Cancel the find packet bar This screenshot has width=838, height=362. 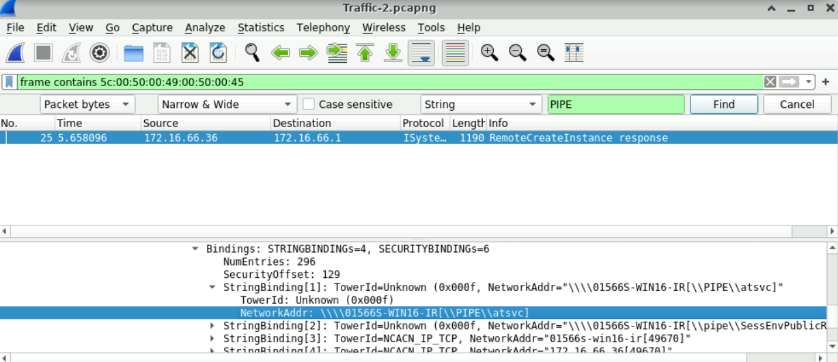pos(797,105)
